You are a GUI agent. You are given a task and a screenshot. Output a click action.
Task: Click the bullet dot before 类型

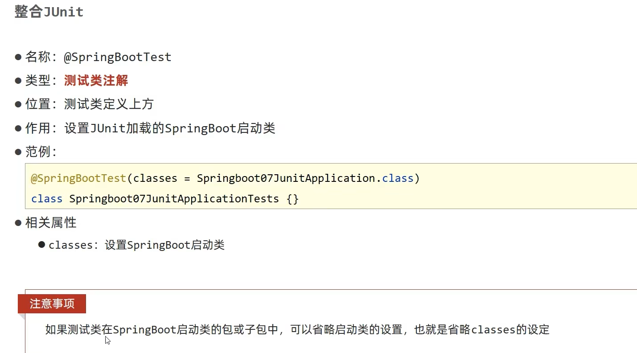(x=18, y=81)
